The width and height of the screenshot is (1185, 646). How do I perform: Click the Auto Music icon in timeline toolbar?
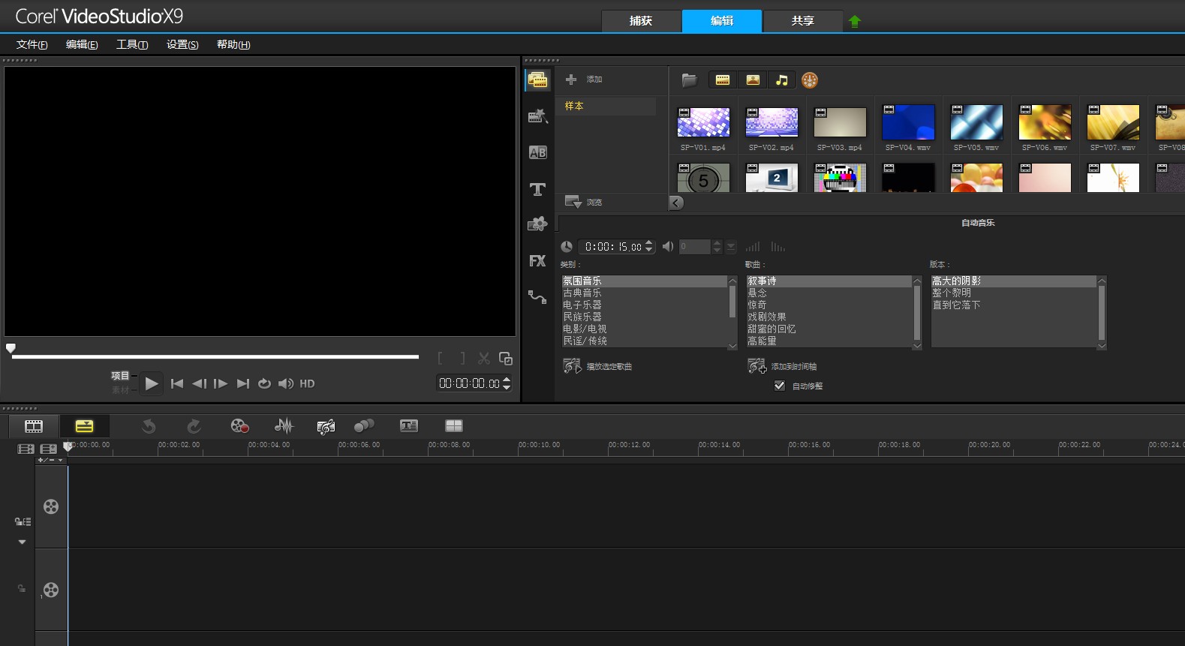tap(326, 426)
